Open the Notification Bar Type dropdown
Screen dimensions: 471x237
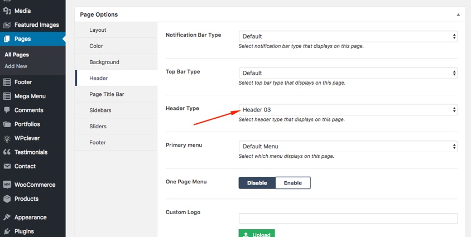pyautogui.click(x=348, y=36)
